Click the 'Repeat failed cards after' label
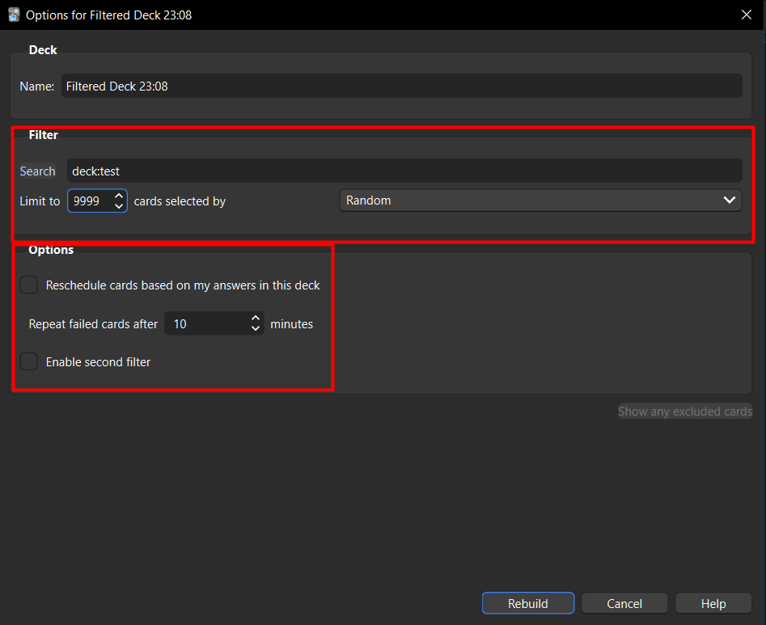 93,324
